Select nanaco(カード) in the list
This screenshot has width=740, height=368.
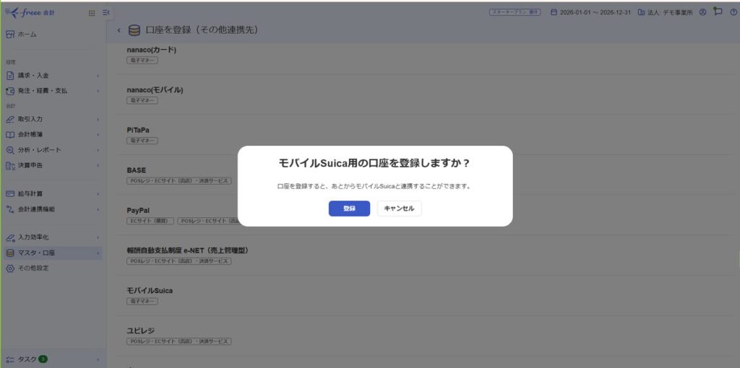(152, 50)
